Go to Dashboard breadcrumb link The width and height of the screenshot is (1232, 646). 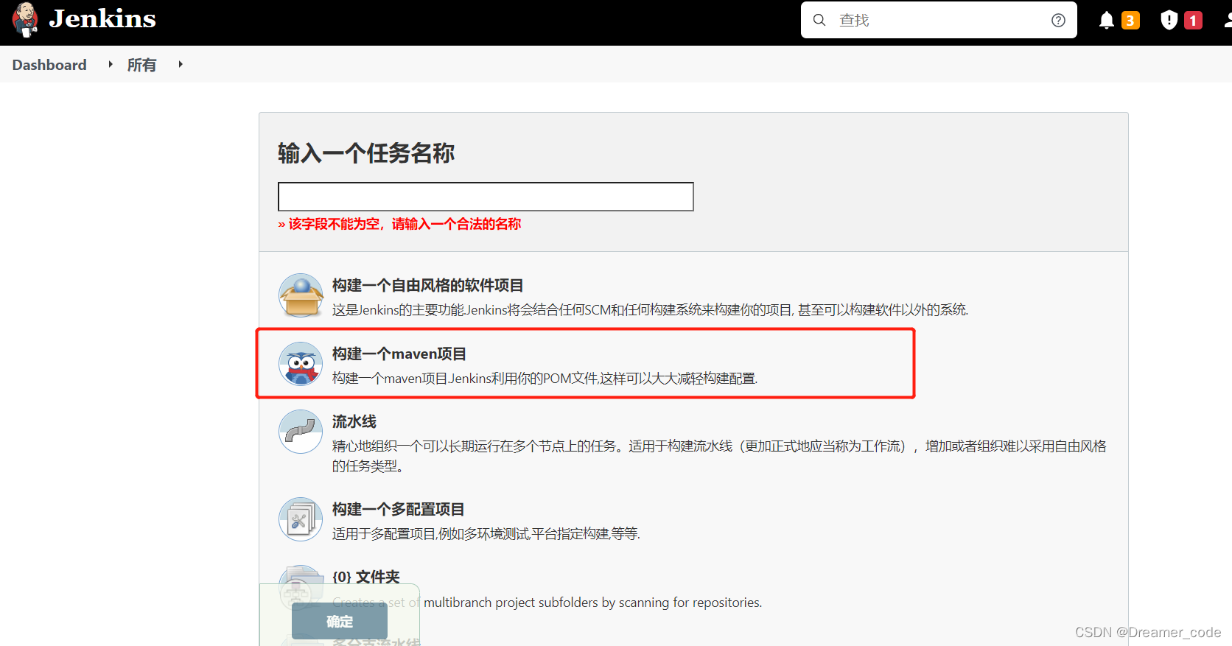pos(49,65)
